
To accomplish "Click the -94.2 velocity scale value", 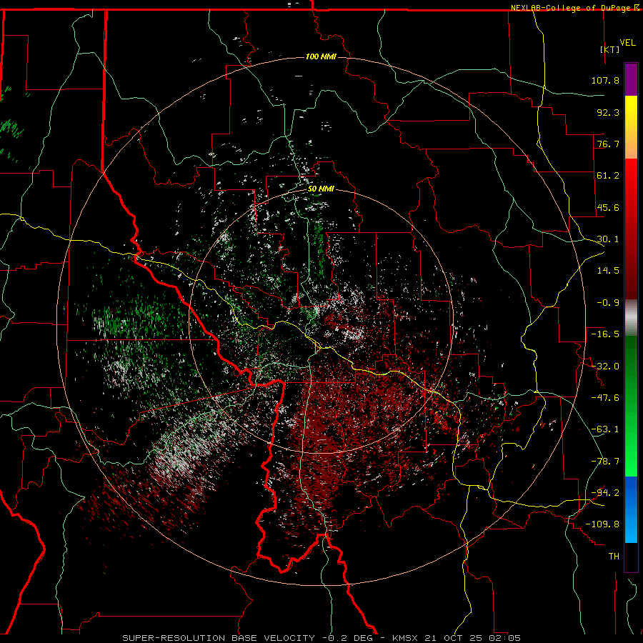I will [605, 493].
